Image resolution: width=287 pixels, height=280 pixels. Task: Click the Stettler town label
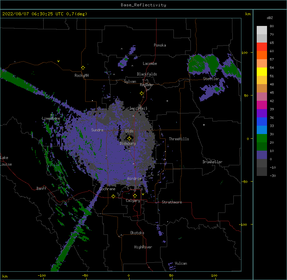click(x=211, y=79)
